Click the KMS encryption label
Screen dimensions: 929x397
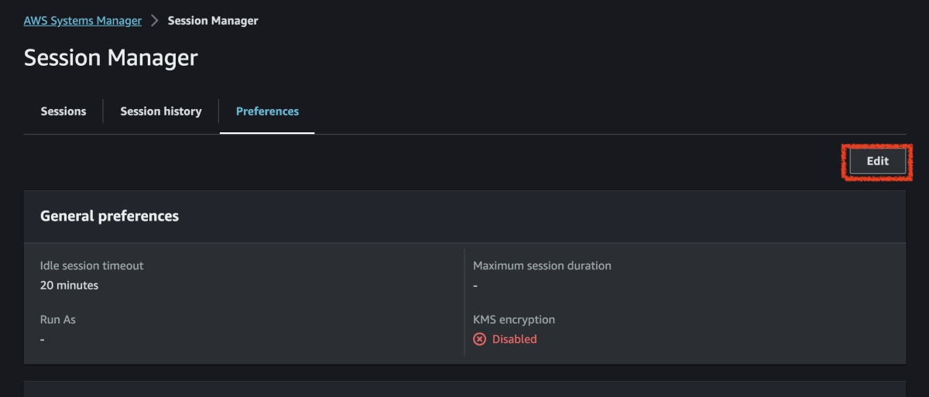click(514, 319)
